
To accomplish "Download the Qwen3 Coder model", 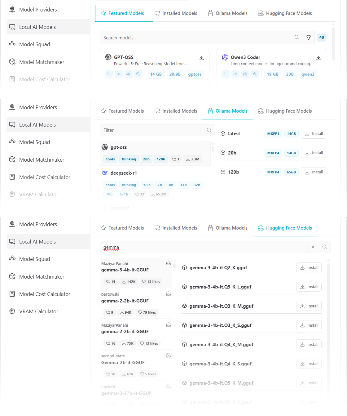I will tap(318, 58).
